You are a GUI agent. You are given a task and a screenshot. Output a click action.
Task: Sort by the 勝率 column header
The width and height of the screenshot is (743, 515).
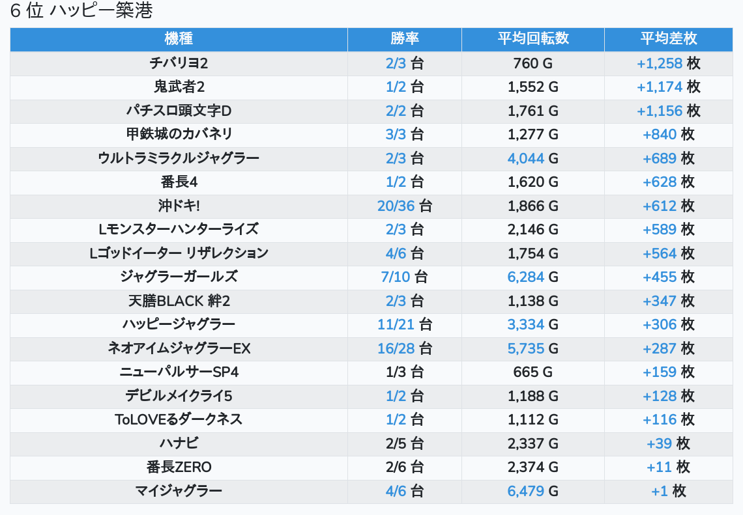click(x=404, y=38)
